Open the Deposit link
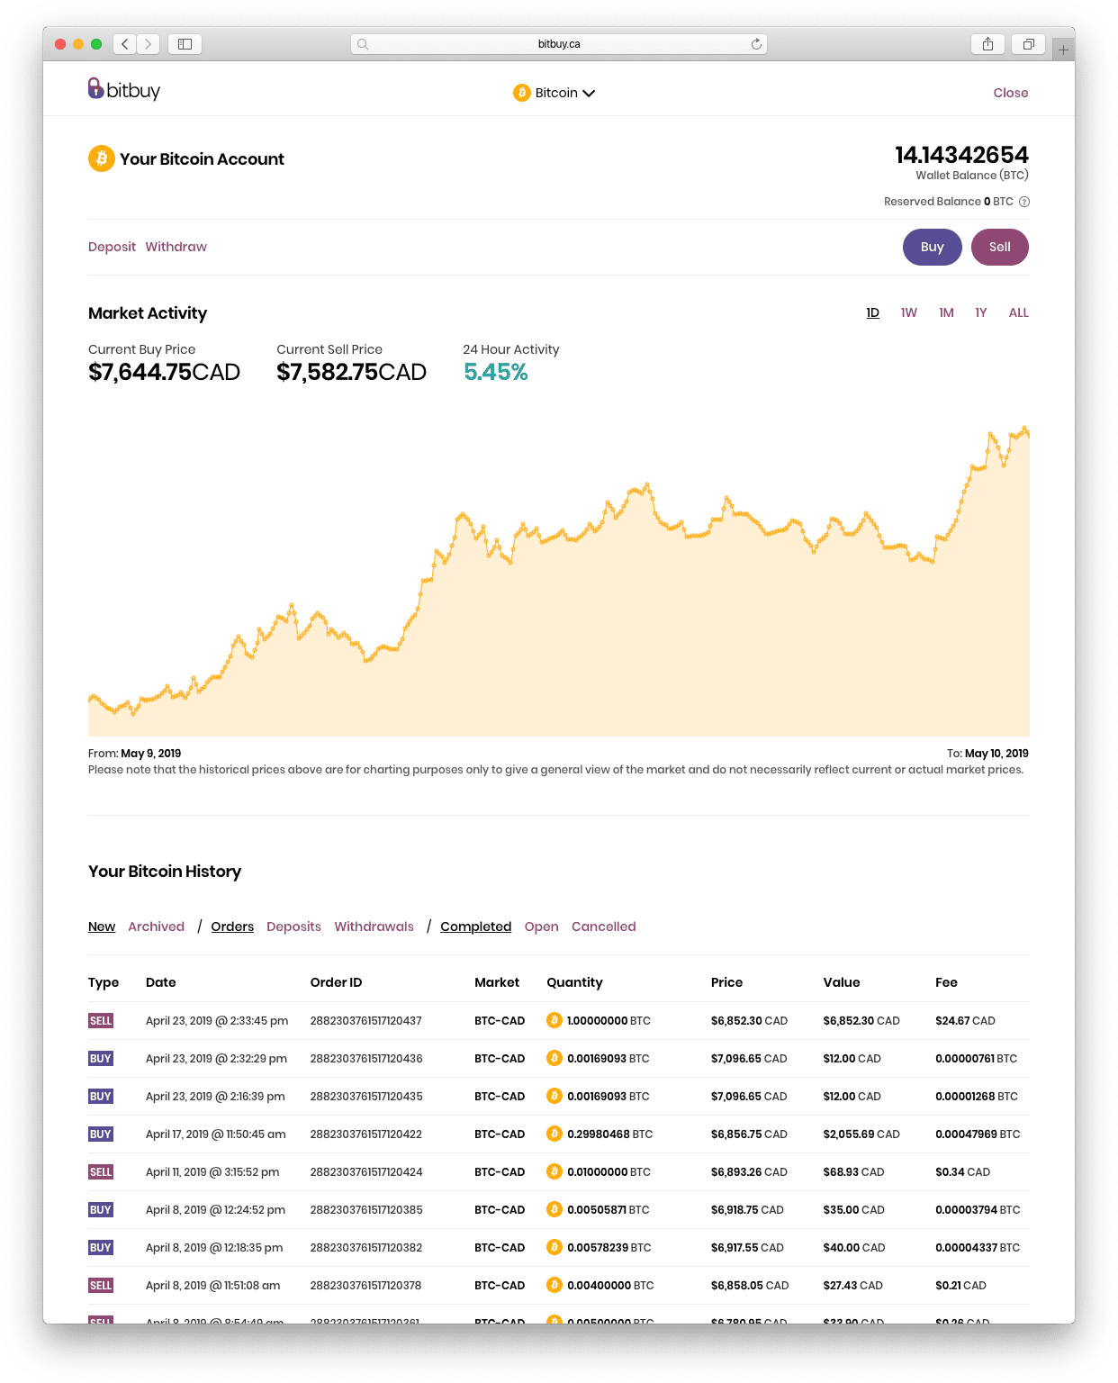 [112, 247]
